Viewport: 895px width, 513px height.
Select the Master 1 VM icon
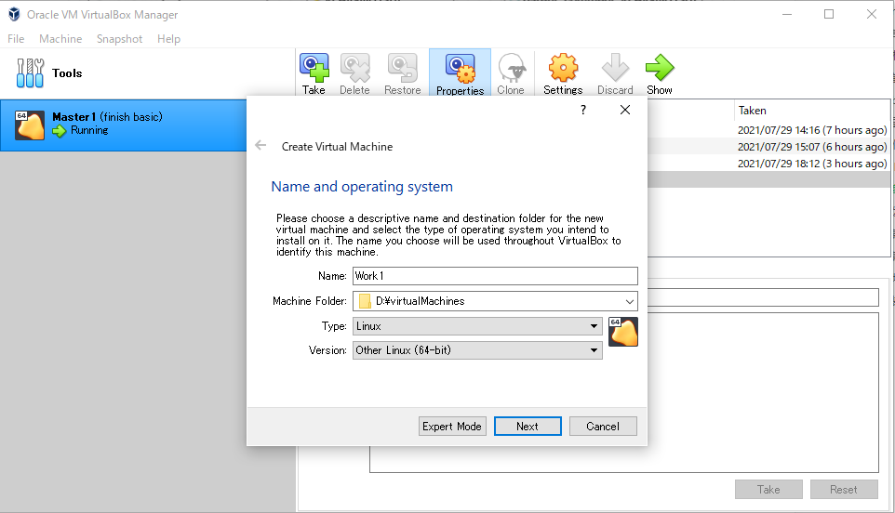30,125
